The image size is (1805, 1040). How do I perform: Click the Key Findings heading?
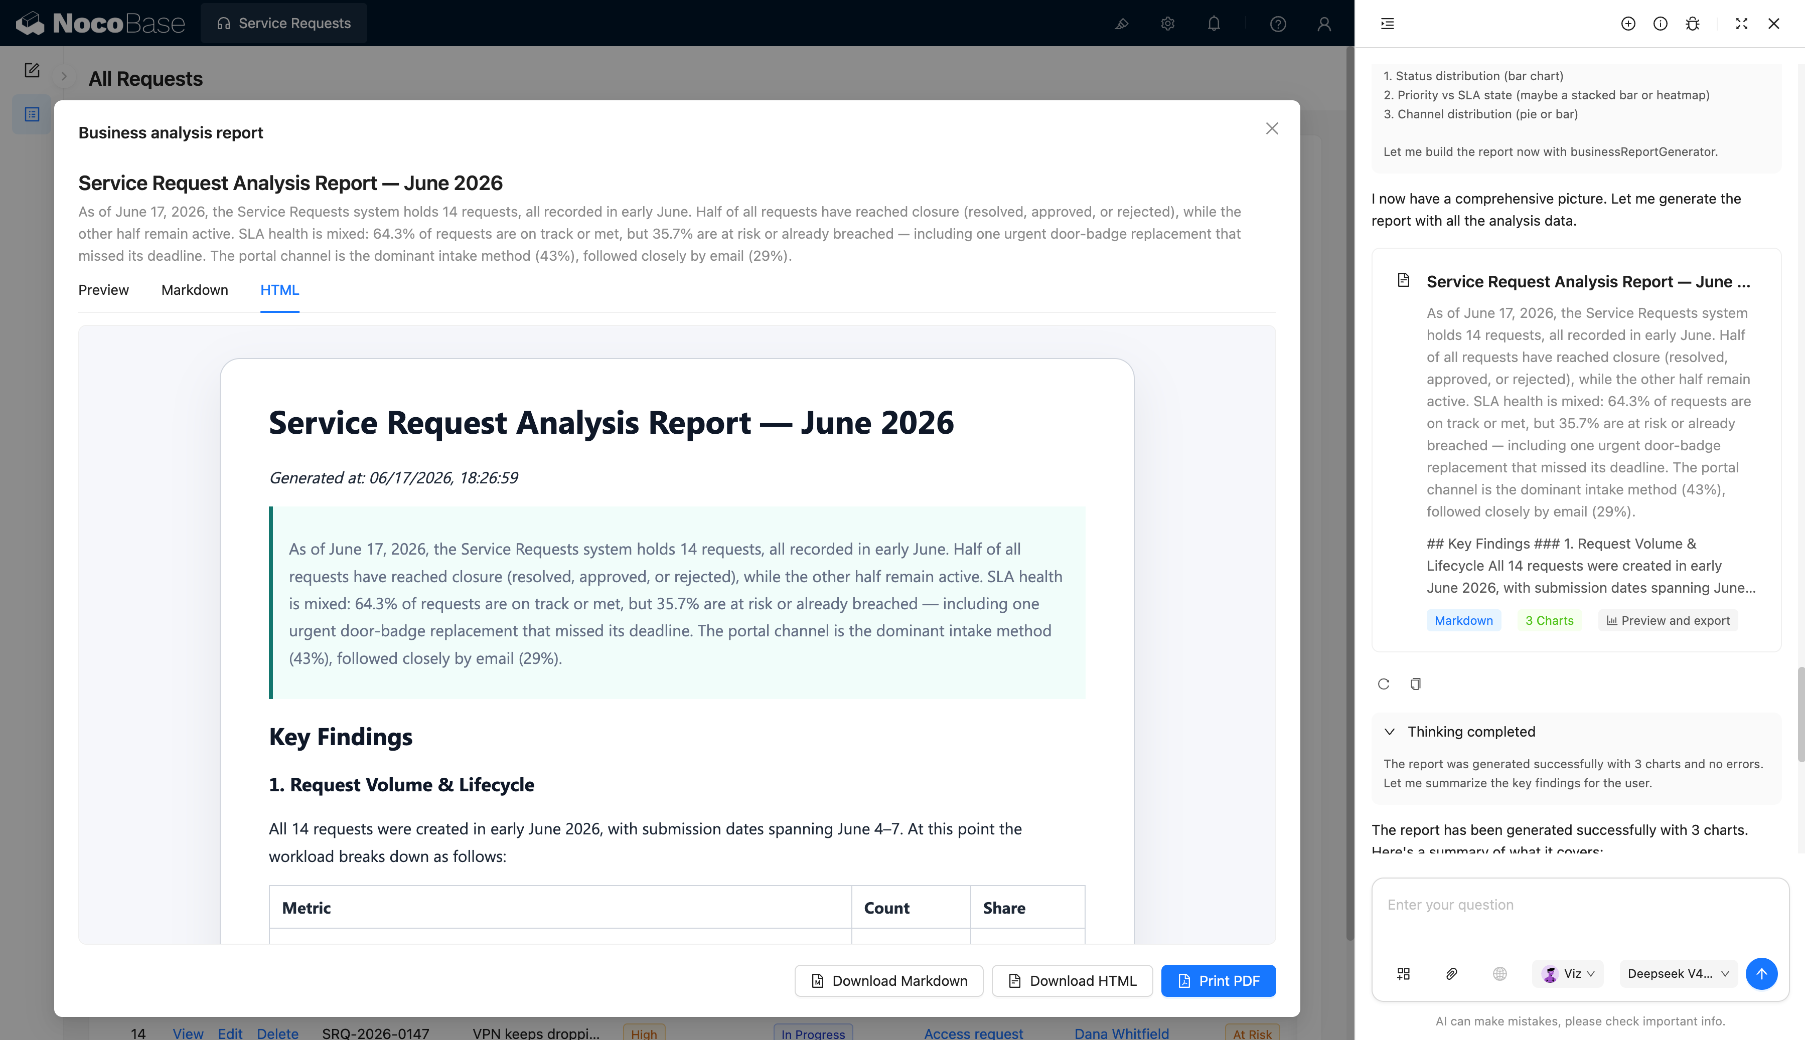[x=341, y=737]
